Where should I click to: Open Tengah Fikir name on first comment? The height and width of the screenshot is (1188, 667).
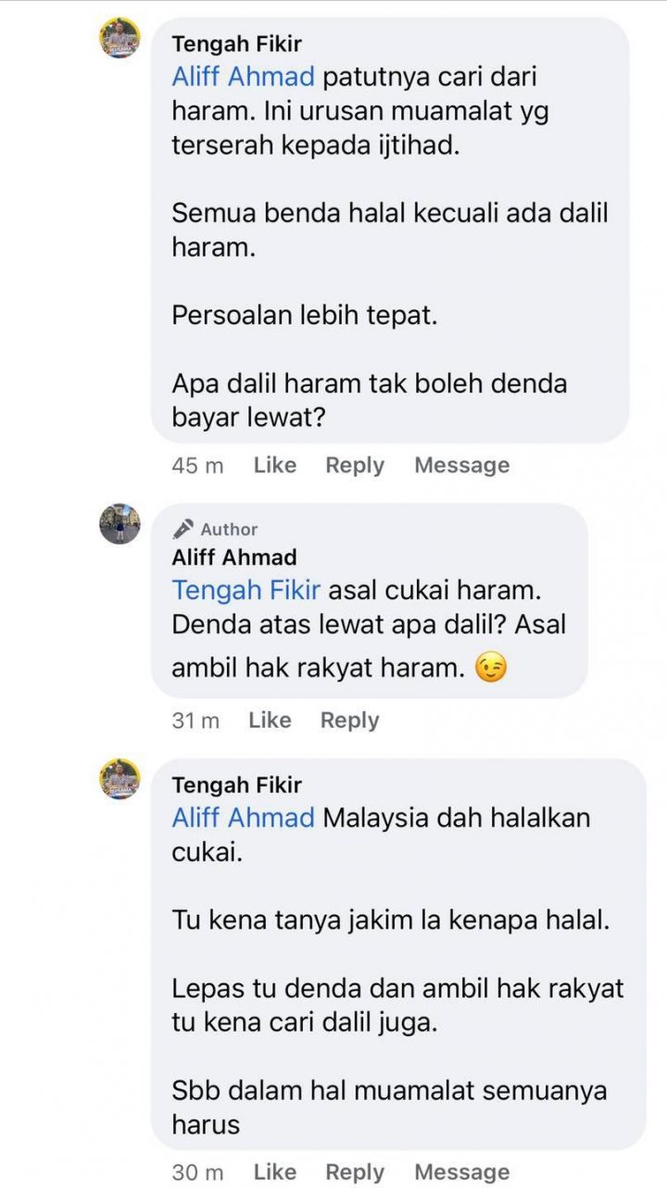click(236, 44)
